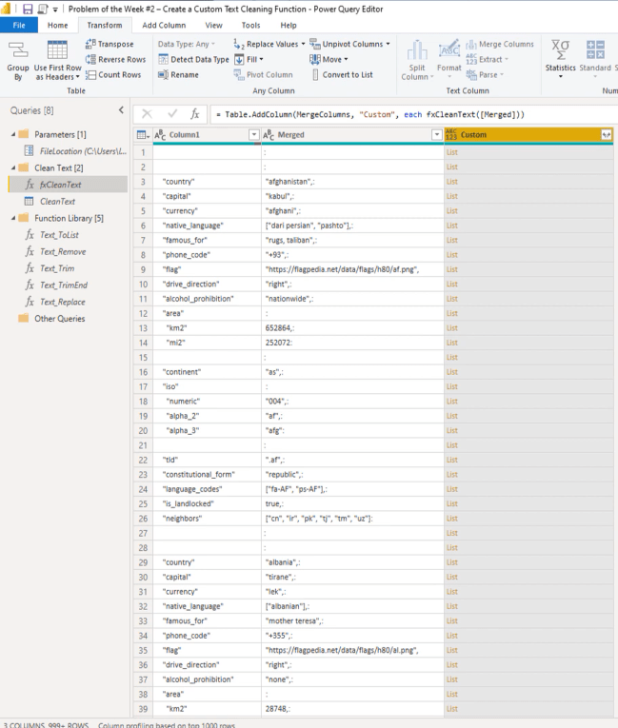The height and width of the screenshot is (728, 618).
Task: Confirm formula with checkmark button
Action: coord(172,114)
